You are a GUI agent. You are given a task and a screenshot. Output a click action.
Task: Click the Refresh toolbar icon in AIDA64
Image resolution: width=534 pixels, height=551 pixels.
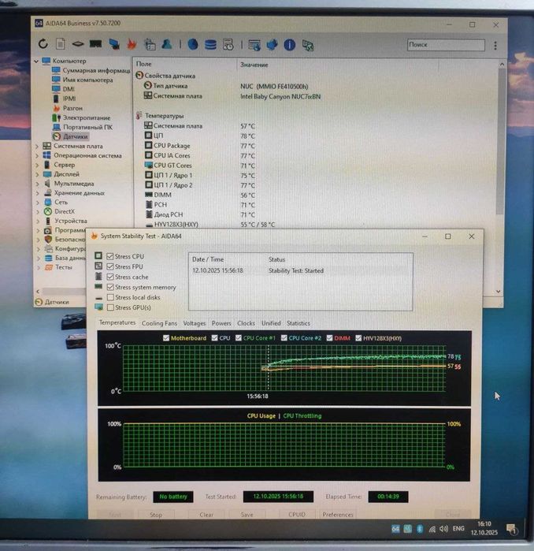(x=43, y=44)
